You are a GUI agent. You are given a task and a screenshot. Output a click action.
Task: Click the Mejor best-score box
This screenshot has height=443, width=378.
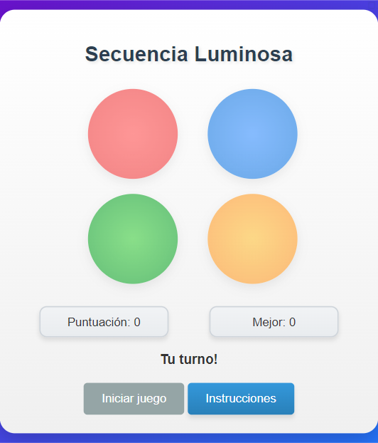point(274,321)
